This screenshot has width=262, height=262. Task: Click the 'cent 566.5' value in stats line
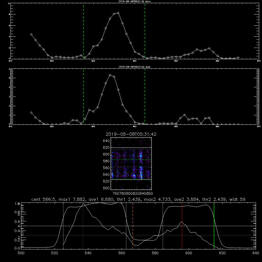click(x=43, y=199)
